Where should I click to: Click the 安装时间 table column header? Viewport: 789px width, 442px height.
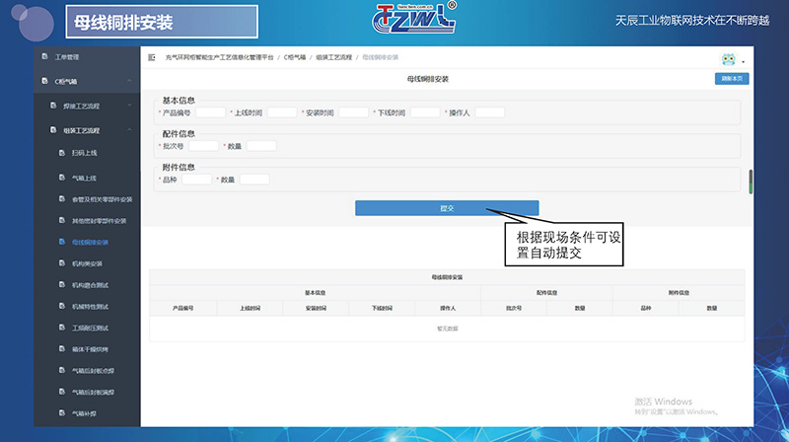316,308
